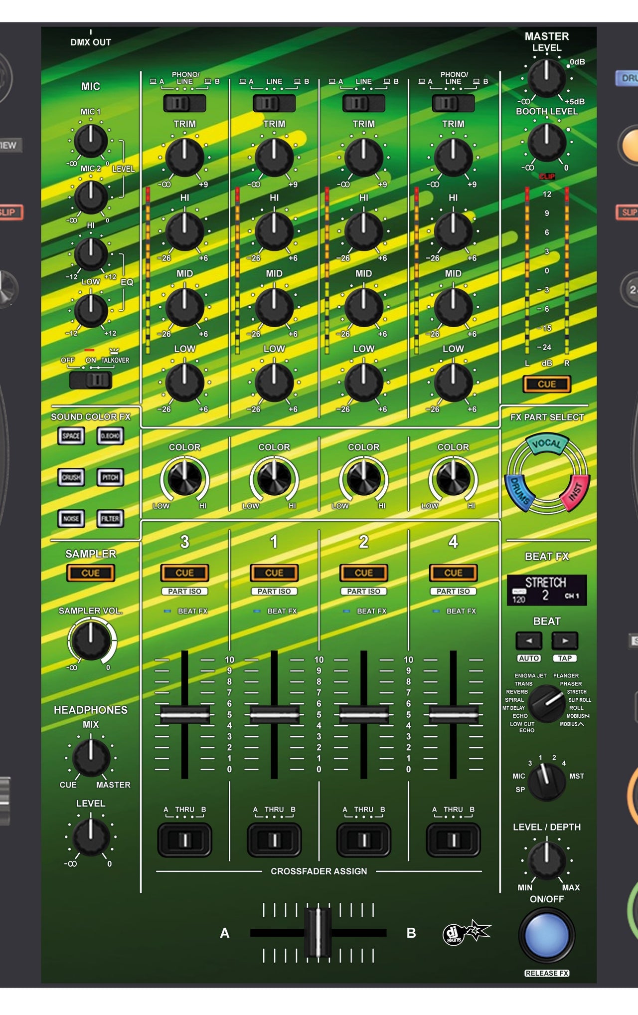Click the Sampler Vol knob
Image resolution: width=638 pixels, height=1015 pixels.
click(91, 641)
